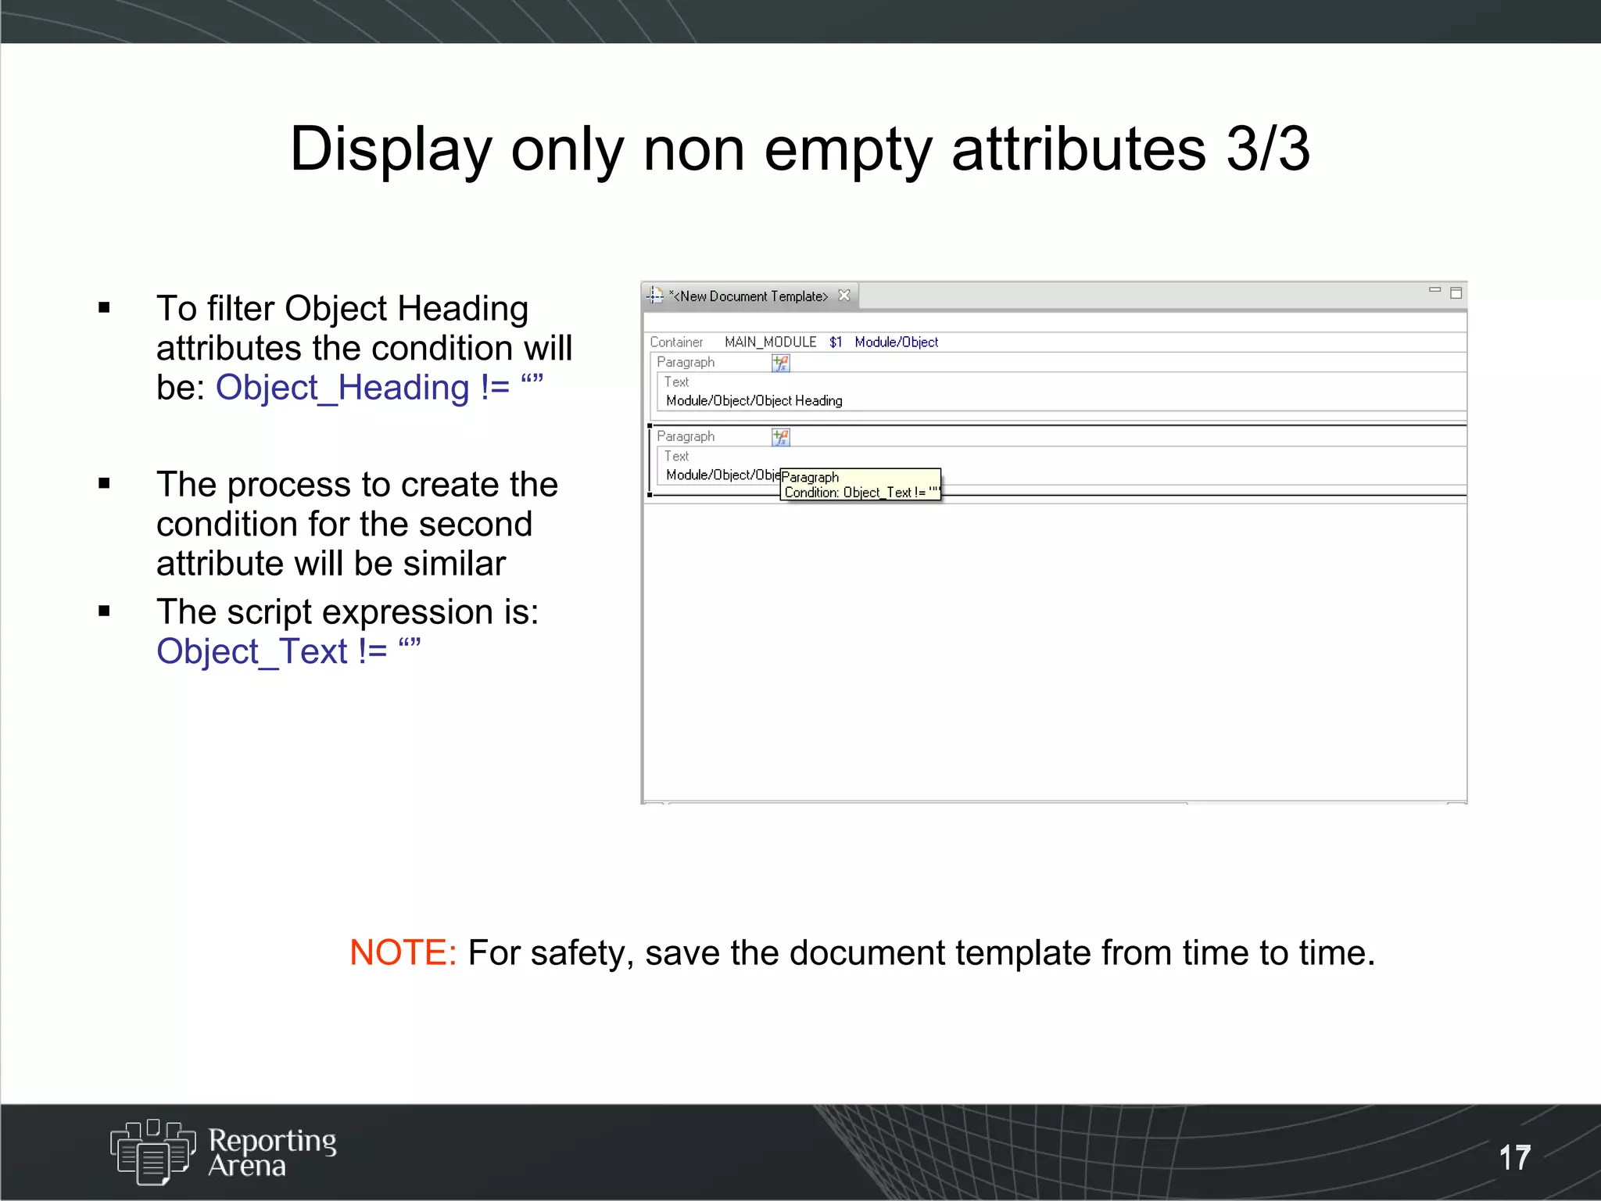Click the slide title Display only non empty attributes
Image resolution: width=1601 pixels, height=1201 pixels.
tap(800, 148)
